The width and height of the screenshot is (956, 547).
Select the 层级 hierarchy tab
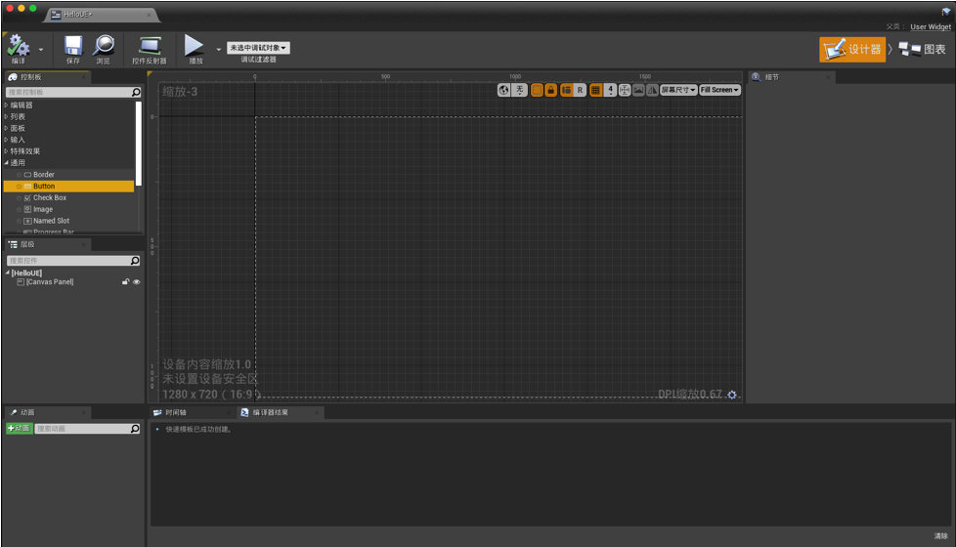tap(48, 244)
